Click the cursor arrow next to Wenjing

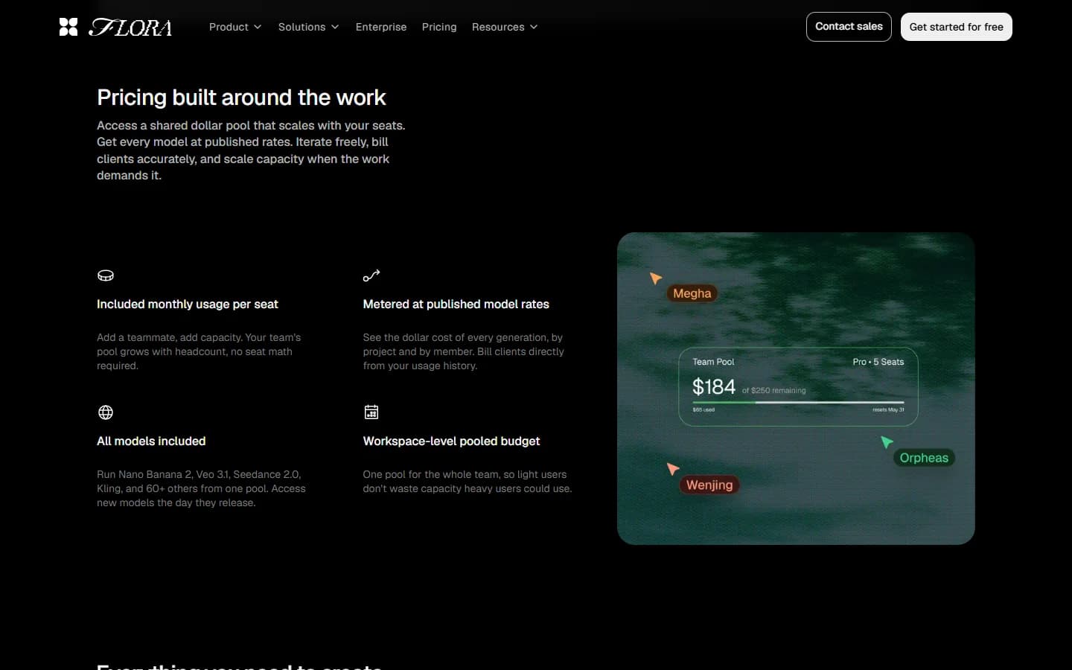click(x=673, y=468)
